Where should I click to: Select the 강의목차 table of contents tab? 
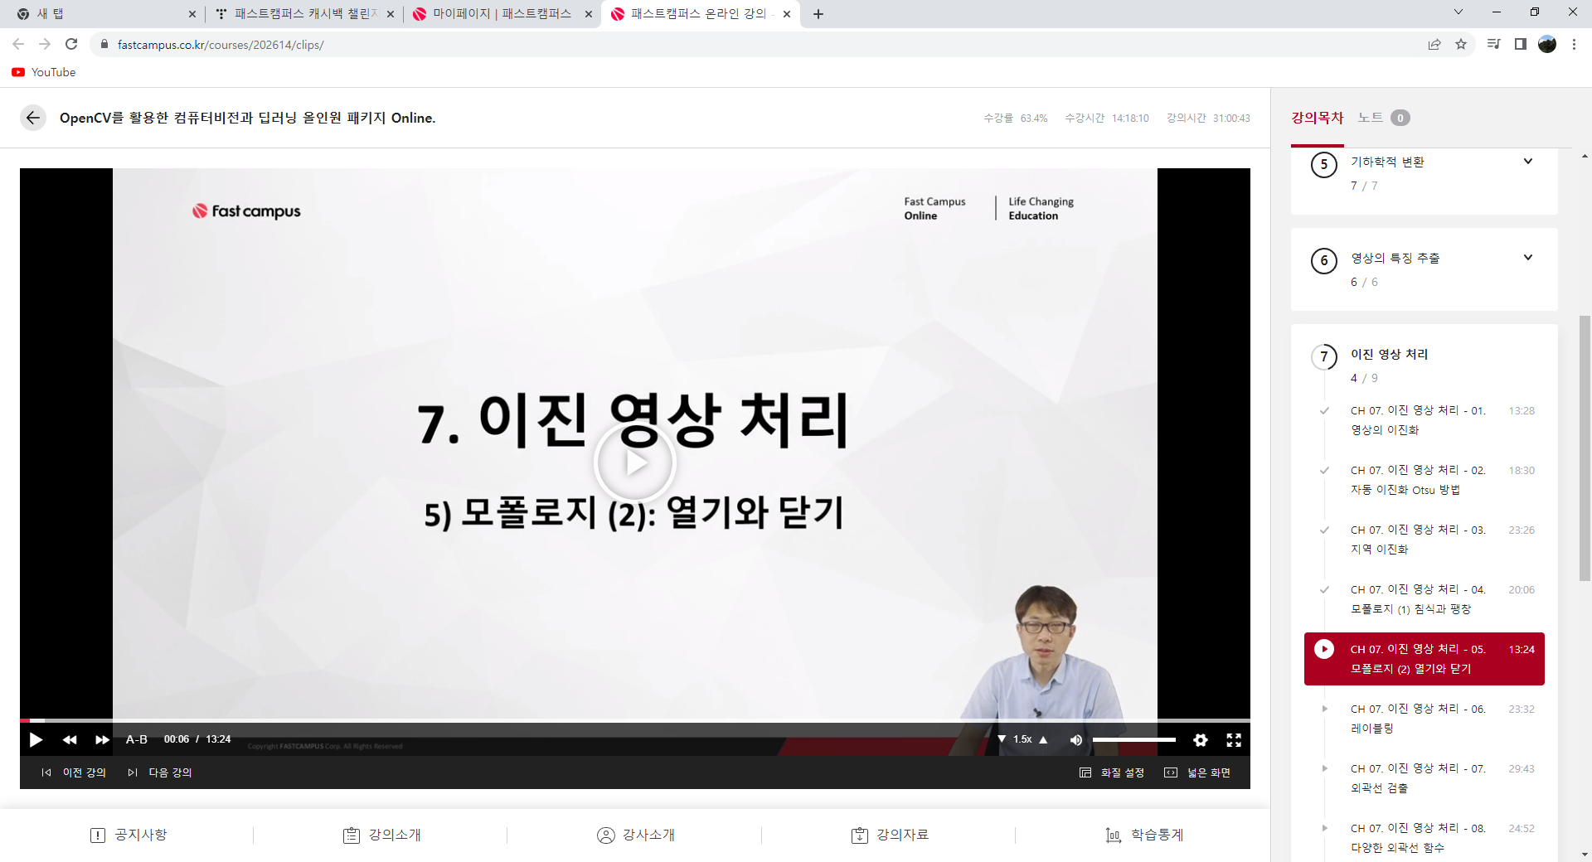click(x=1317, y=118)
